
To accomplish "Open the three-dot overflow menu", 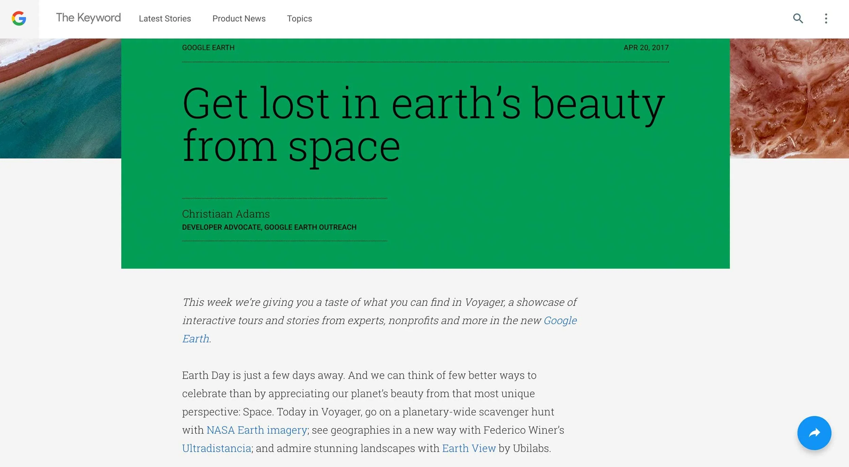I will [826, 18].
